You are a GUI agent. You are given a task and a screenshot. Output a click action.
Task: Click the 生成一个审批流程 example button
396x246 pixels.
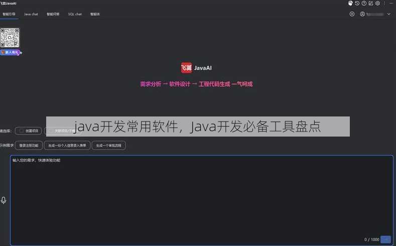coord(108,146)
